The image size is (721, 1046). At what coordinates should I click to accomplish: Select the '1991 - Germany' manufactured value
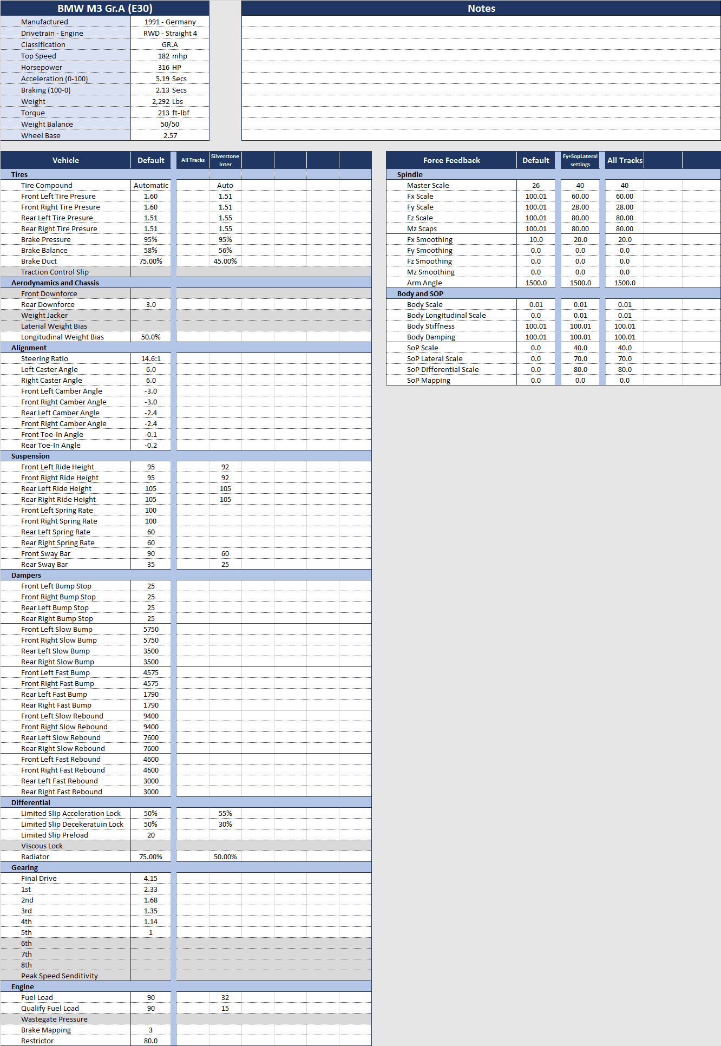pos(170,22)
